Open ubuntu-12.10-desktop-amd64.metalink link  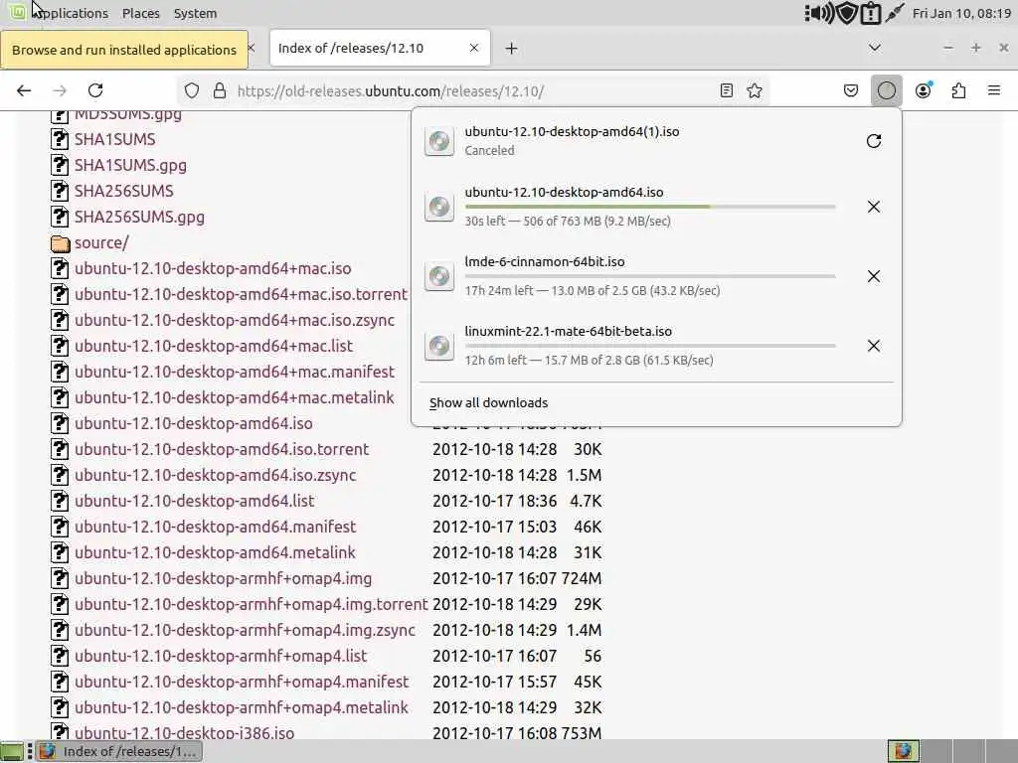[215, 552]
